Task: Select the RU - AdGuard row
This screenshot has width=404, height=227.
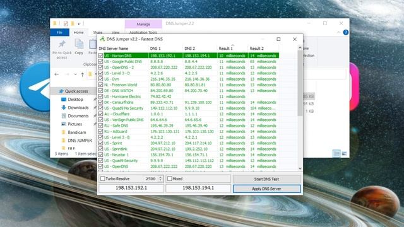Action: (189, 132)
